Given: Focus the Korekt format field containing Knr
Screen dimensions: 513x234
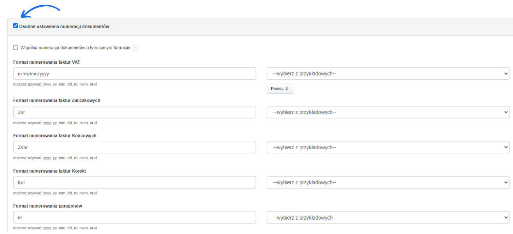Looking at the screenshot, I should coord(134,182).
